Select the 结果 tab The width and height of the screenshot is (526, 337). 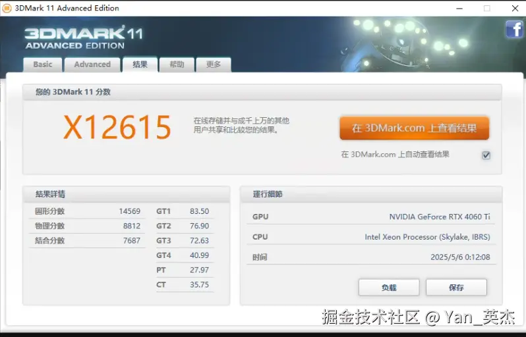[x=140, y=64]
